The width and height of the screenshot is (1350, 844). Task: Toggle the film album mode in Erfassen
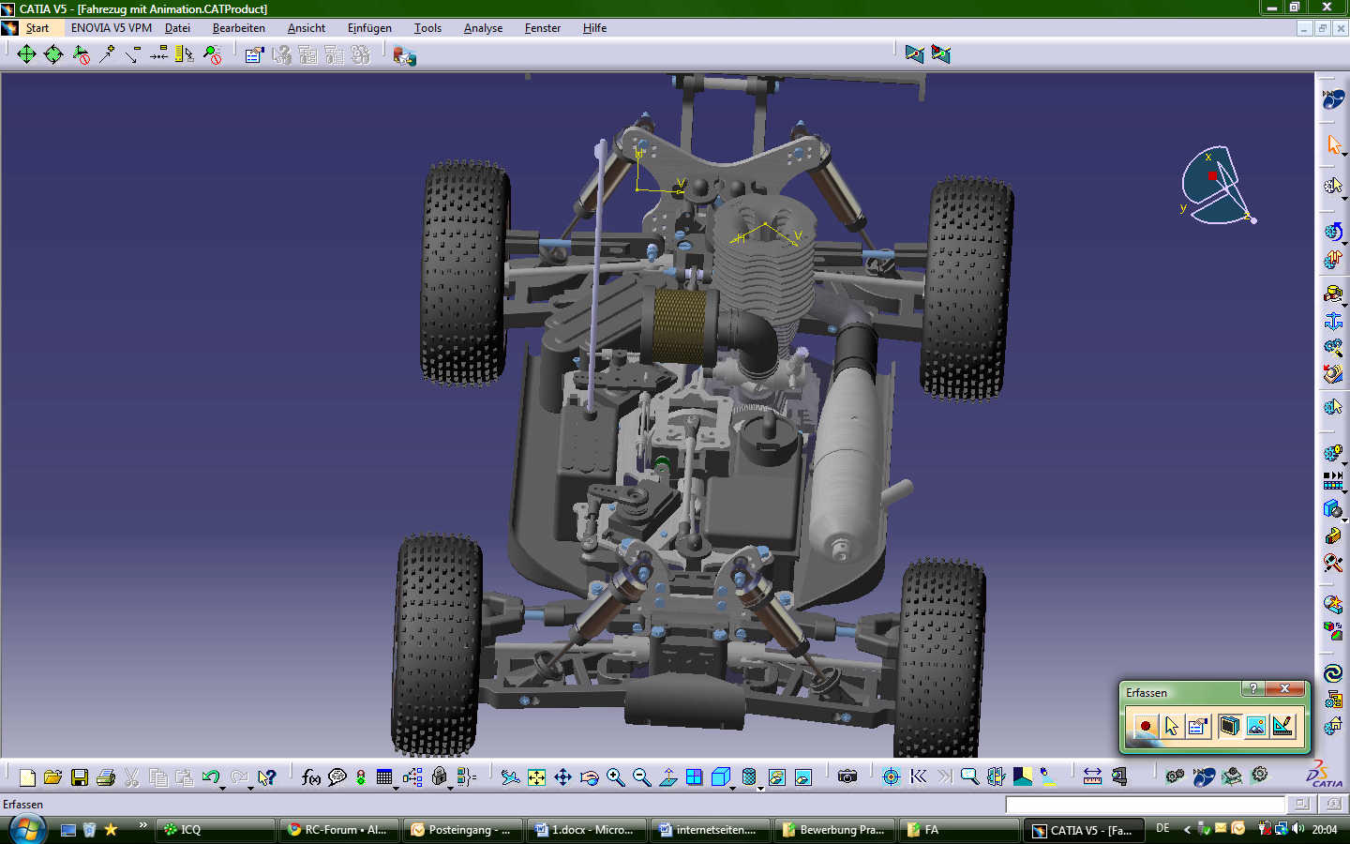coord(1229,726)
